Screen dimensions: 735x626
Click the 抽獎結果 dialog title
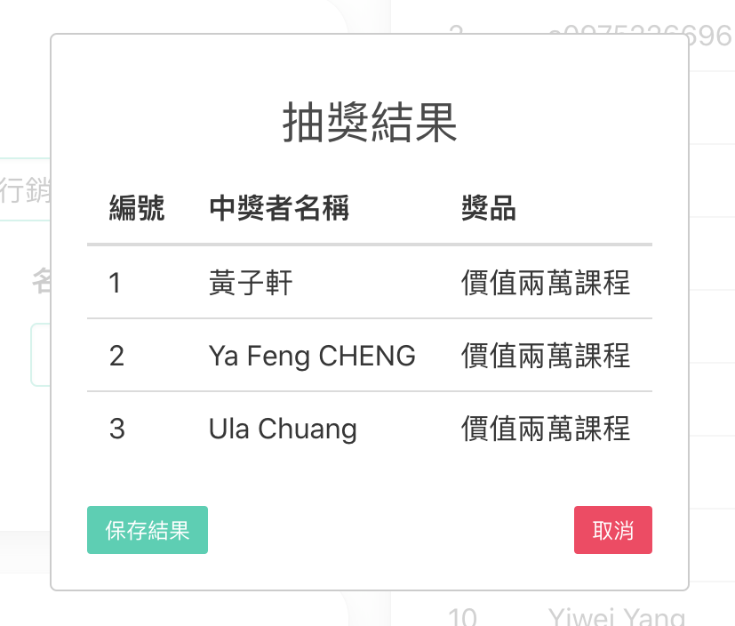pos(370,123)
